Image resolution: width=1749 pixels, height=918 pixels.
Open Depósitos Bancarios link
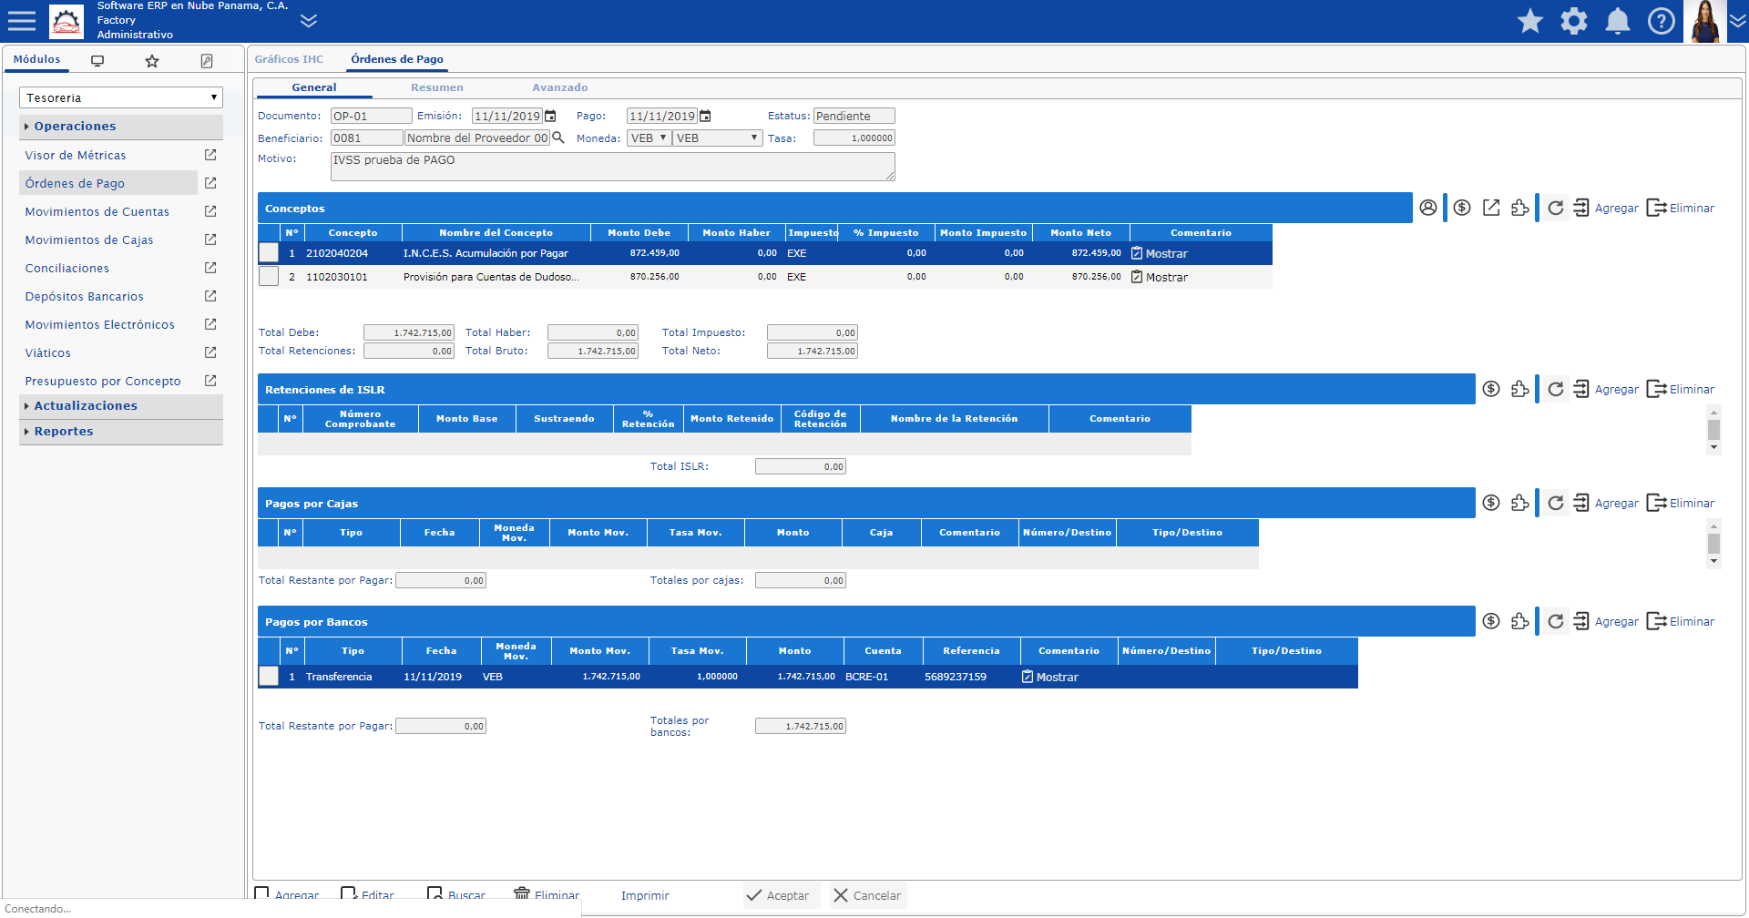85,297
